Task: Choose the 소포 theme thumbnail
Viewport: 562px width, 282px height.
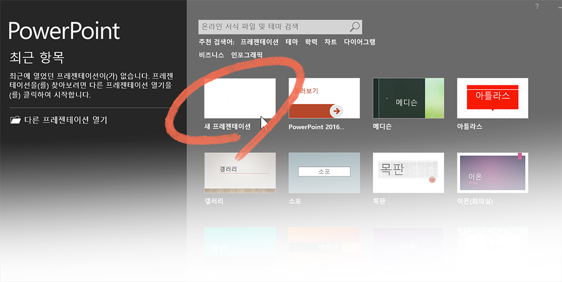Action: coord(324,172)
